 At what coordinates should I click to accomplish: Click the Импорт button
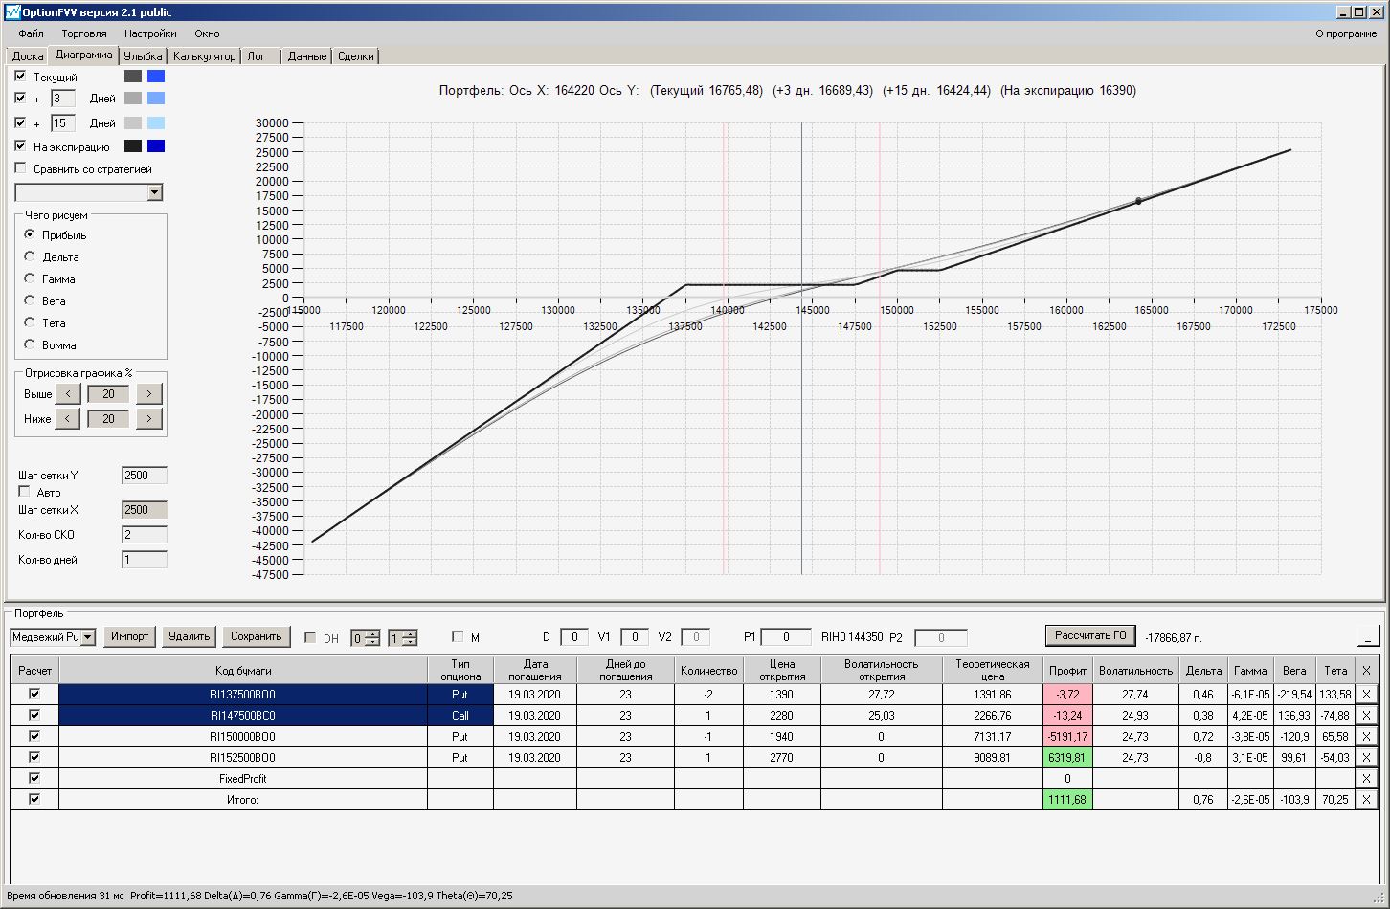(130, 636)
